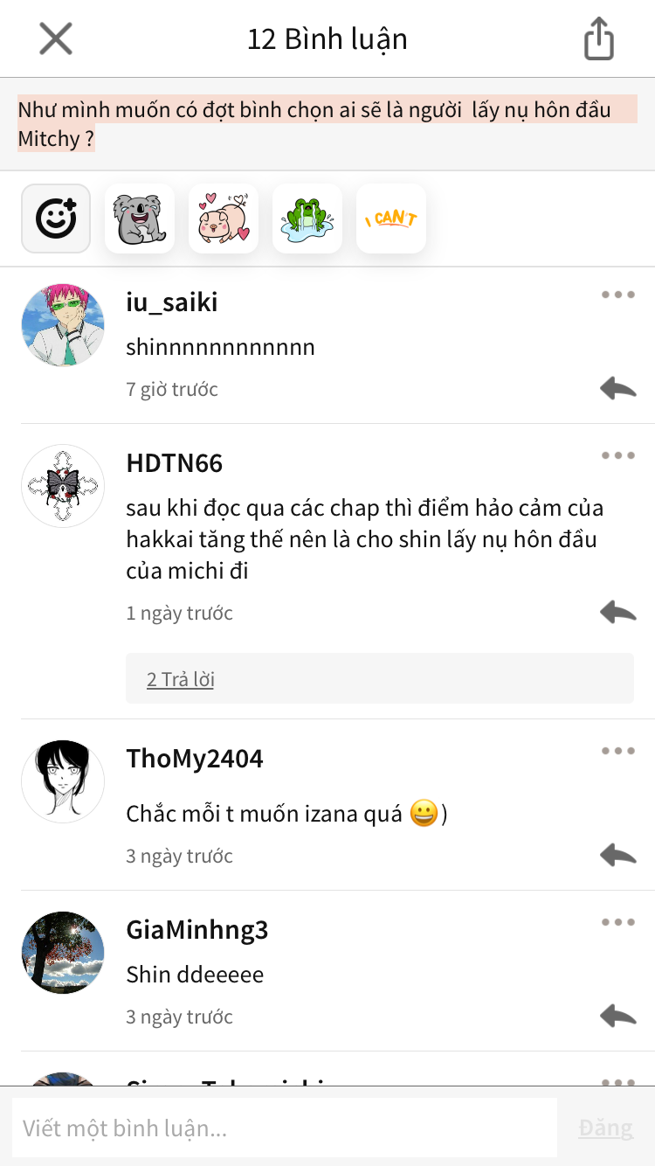Tap the share icon at top right
Screen dimensions: 655x1166
(599, 39)
